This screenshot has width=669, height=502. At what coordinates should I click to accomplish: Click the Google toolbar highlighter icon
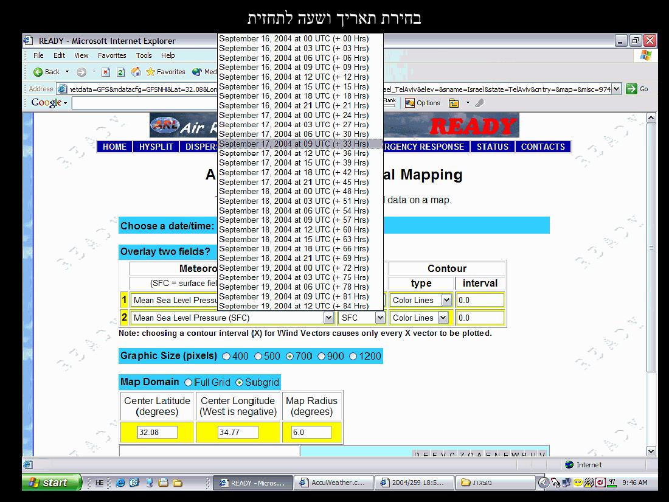480,103
